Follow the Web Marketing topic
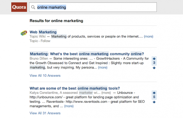 point(45,41)
